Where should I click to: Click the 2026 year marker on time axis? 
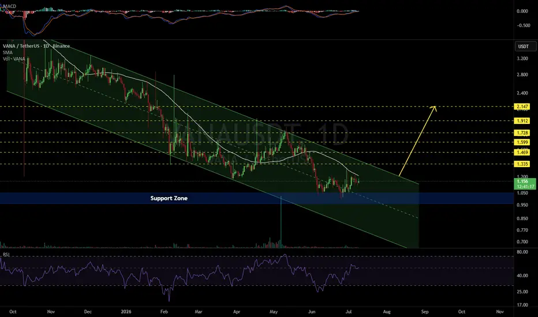[x=126, y=311]
